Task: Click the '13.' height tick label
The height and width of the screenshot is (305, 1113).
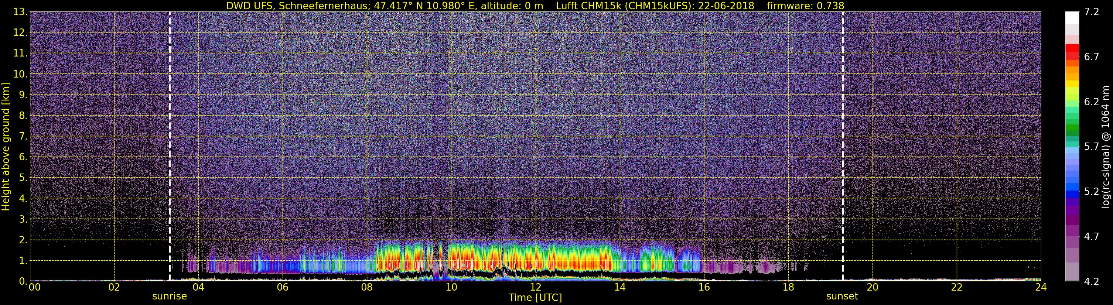Action: (x=20, y=12)
